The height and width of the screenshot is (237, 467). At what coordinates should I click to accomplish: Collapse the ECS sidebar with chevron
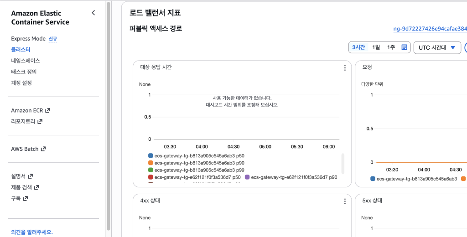pyautogui.click(x=93, y=13)
